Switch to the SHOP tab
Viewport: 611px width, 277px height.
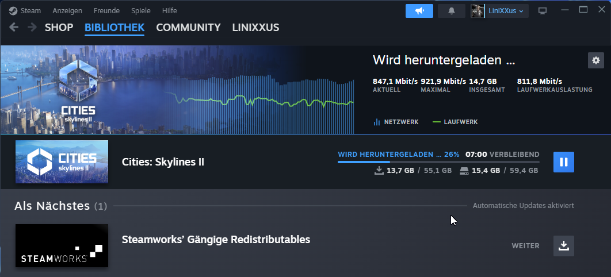click(x=59, y=28)
